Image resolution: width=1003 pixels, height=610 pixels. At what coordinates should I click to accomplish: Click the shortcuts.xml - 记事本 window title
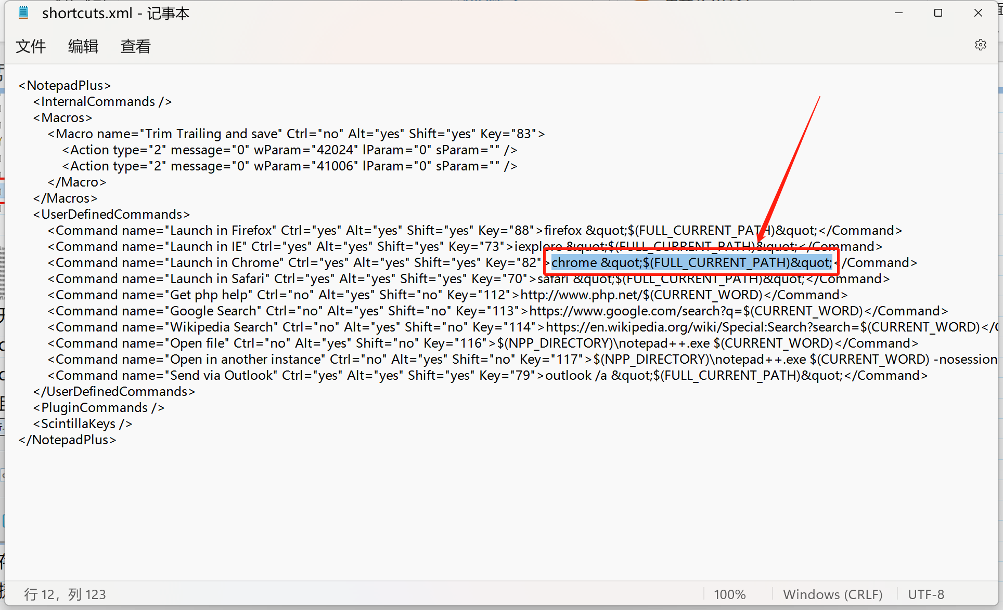(115, 13)
